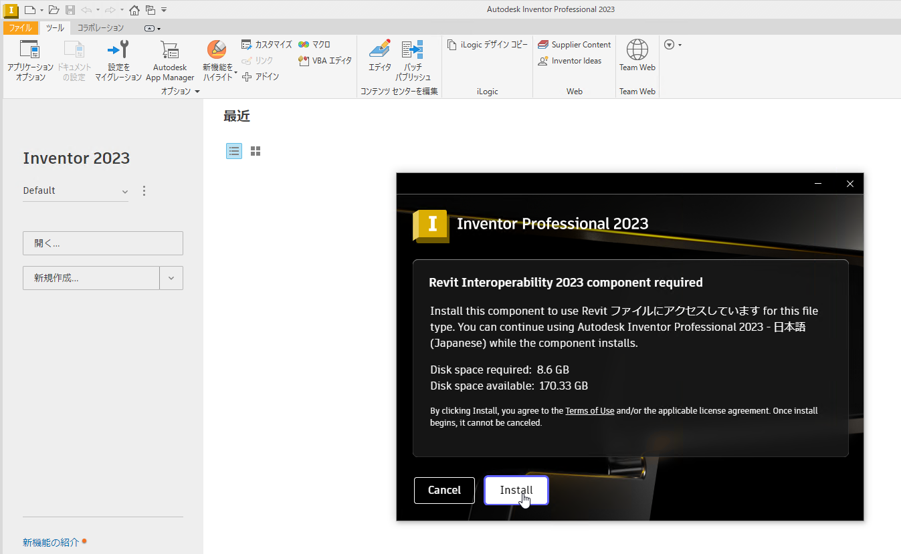Open アプリケーション オプション
The image size is (901, 554).
(30, 60)
